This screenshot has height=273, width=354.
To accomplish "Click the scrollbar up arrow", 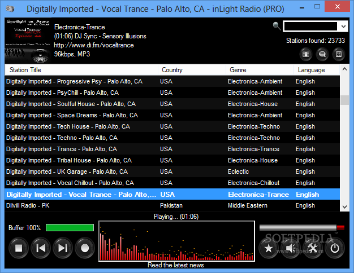I will tap(344, 69).
